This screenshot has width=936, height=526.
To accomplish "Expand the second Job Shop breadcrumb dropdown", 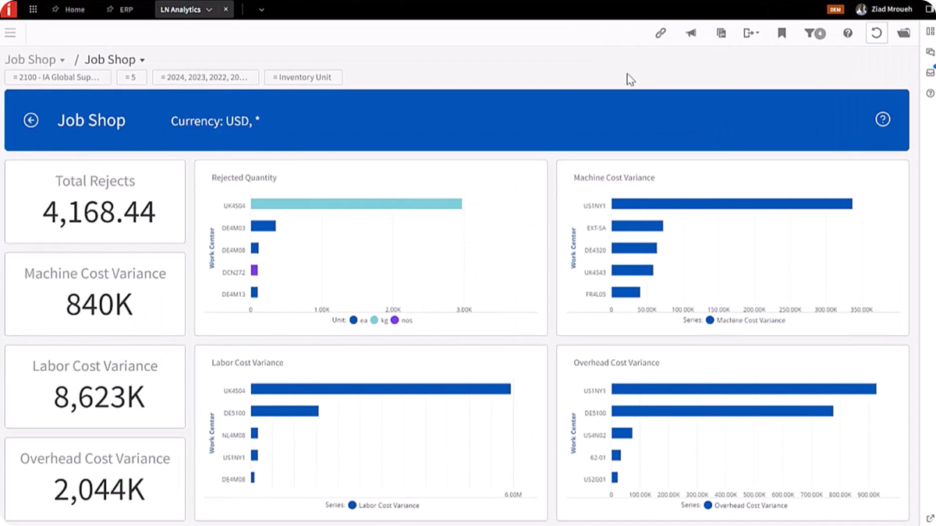I will click(142, 60).
